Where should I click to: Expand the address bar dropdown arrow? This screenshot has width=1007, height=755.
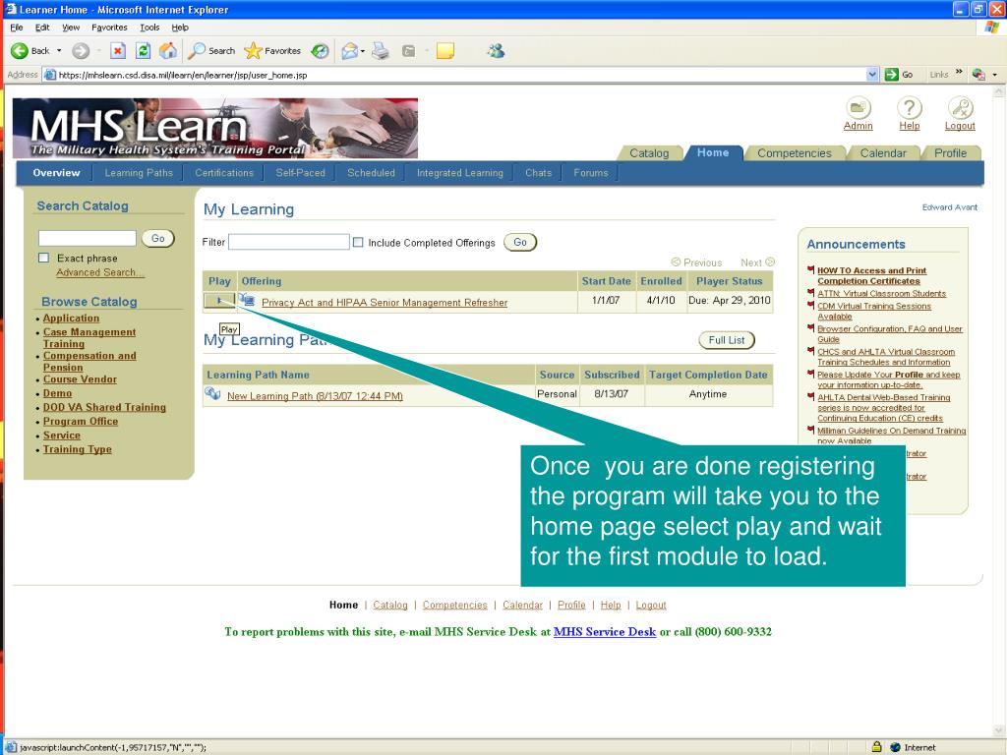coord(872,75)
